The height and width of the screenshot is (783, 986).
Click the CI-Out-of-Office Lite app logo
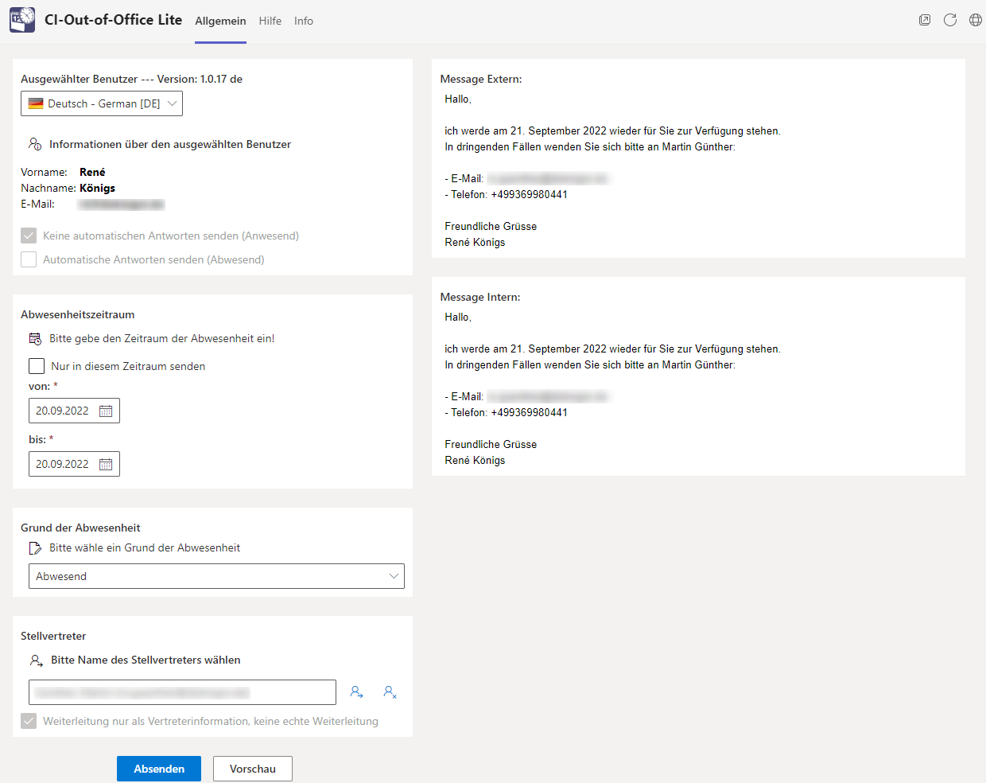click(22, 20)
